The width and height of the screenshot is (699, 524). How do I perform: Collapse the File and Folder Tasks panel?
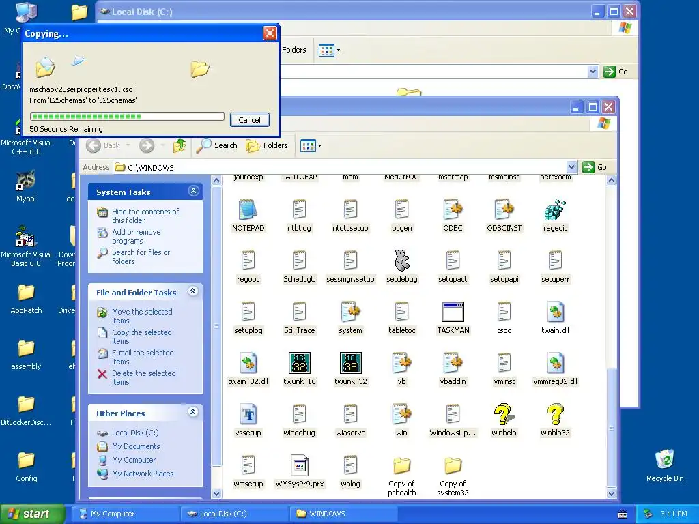coord(193,291)
